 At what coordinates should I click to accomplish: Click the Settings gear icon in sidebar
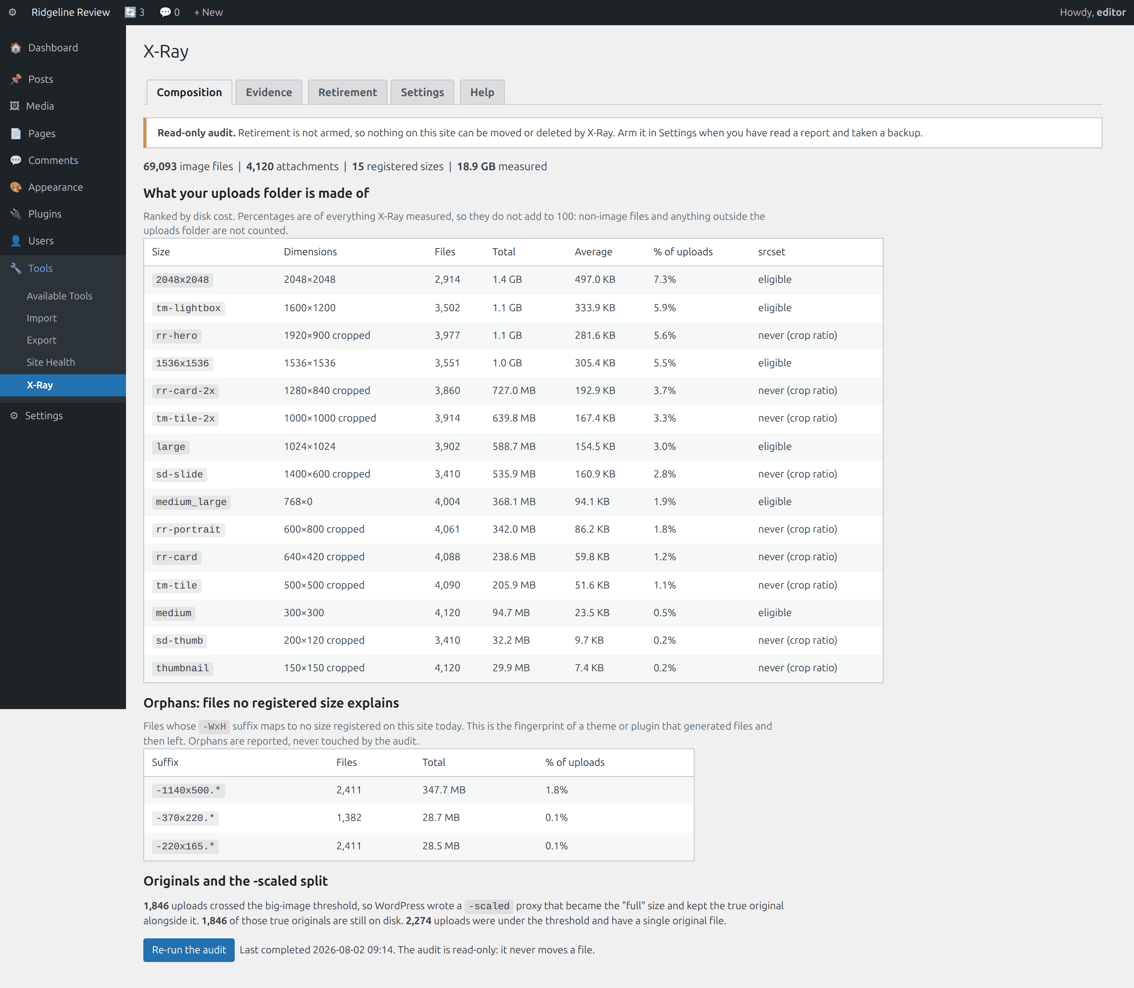(x=14, y=416)
